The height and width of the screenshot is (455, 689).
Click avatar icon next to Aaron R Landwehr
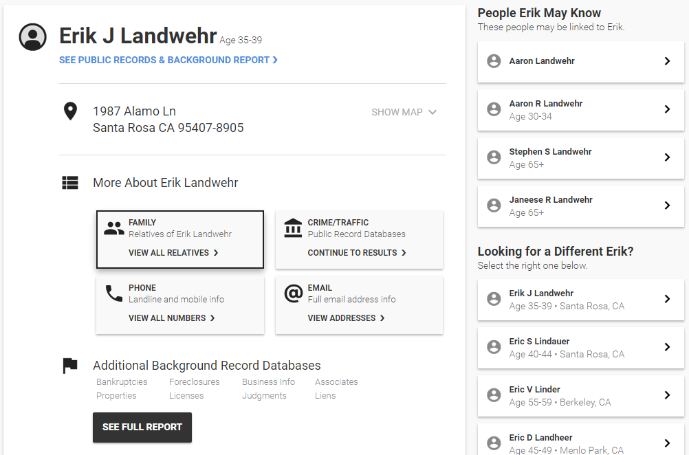tap(494, 109)
